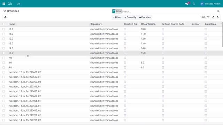Open the conversations chat icon
The image size is (223, 125).
point(187,4)
